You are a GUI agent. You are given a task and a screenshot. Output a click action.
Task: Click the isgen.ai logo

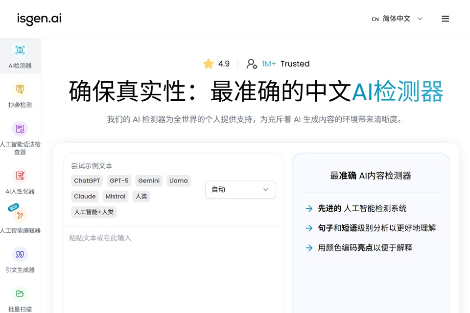click(x=39, y=19)
